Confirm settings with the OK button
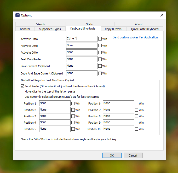 [112, 155]
